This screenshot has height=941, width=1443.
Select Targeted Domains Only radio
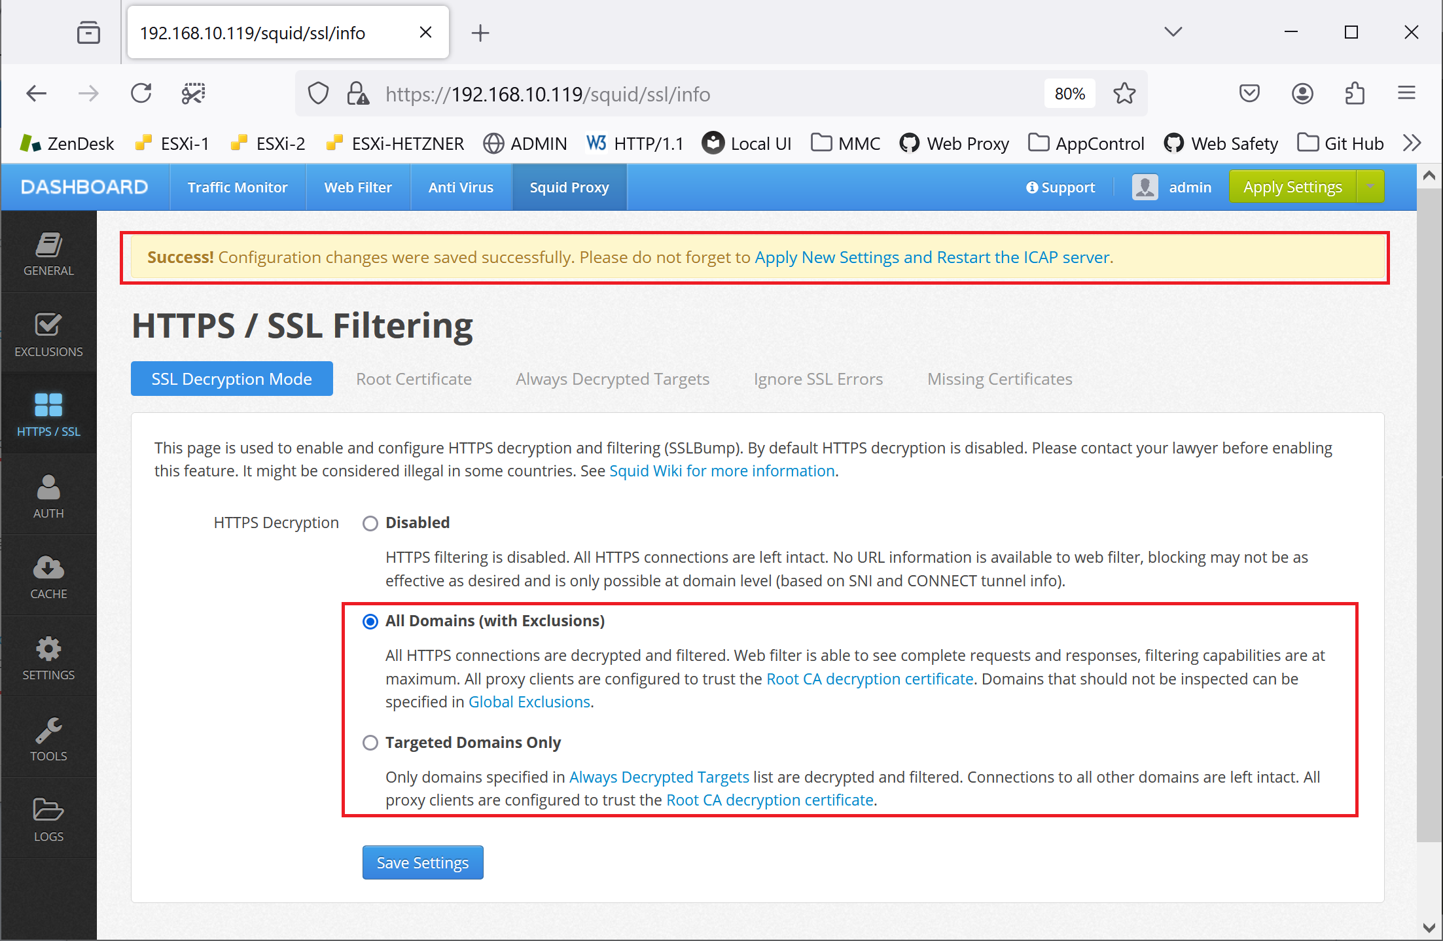(x=370, y=743)
